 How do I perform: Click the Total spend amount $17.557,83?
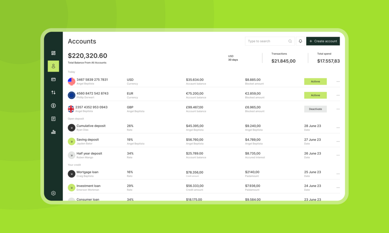click(x=329, y=61)
